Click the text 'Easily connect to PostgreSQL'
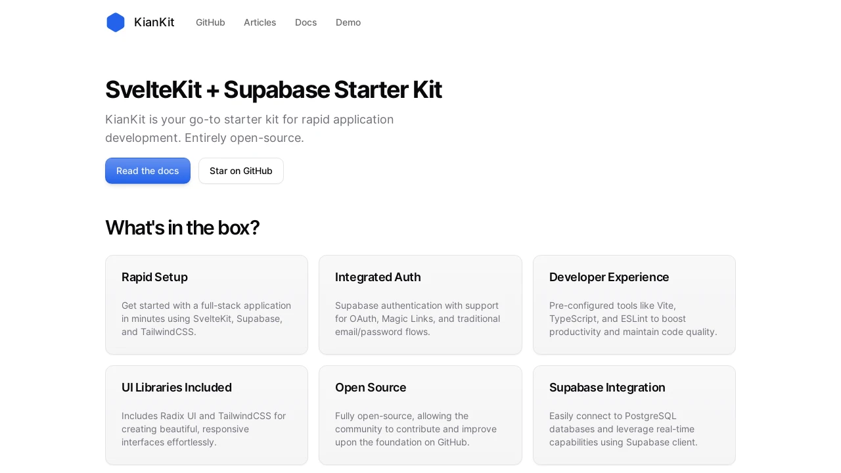 pos(624,429)
